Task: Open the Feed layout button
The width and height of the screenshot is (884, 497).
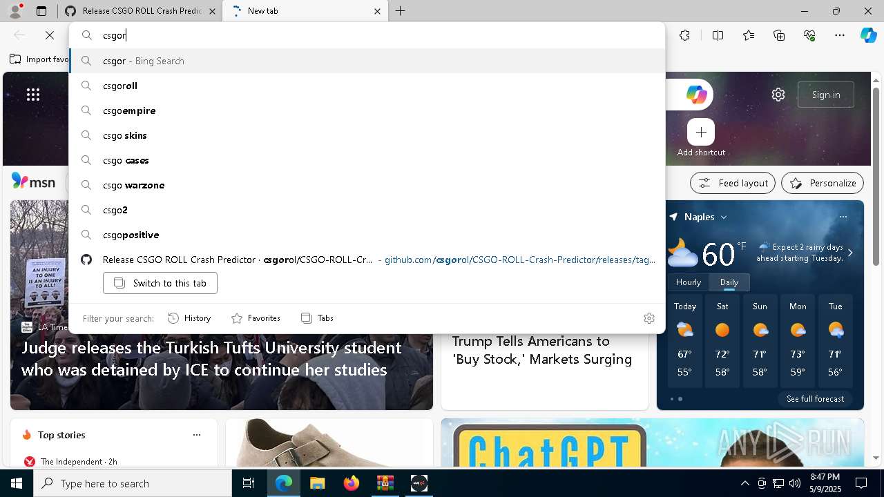Action: 732,183
